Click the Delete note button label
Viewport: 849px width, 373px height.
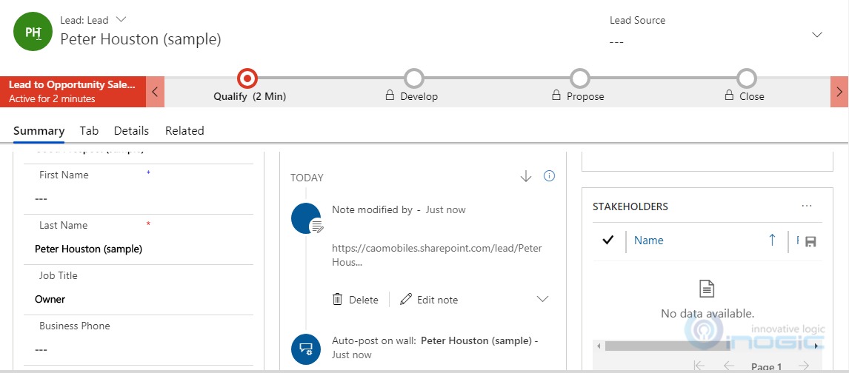(364, 300)
